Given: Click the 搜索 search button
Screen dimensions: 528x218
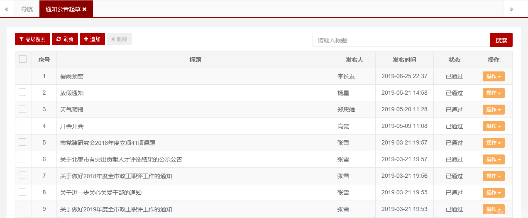Looking at the screenshot, I should (x=501, y=40).
